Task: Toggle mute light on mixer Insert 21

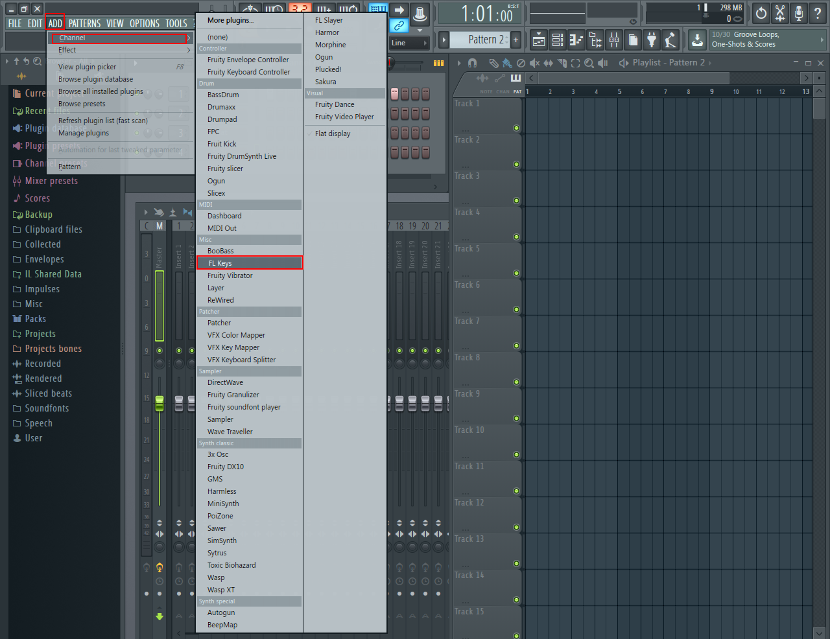Action: (x=438, y=351)
